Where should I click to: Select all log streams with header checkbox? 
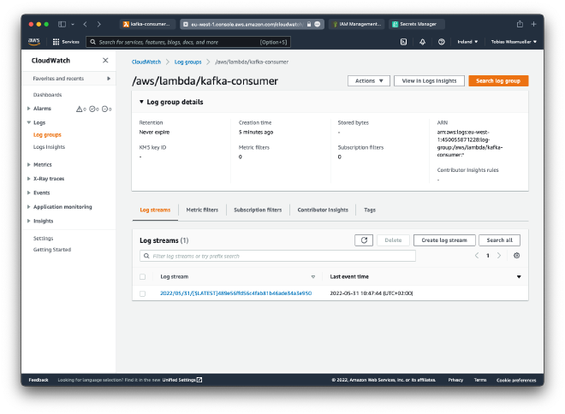pyautogui.click(x=143, y=277)
